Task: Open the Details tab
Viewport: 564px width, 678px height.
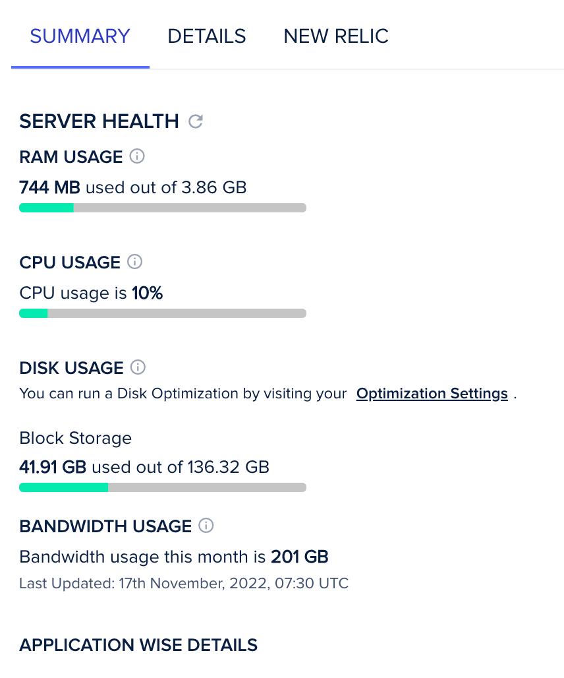Action: click(206, 36)
